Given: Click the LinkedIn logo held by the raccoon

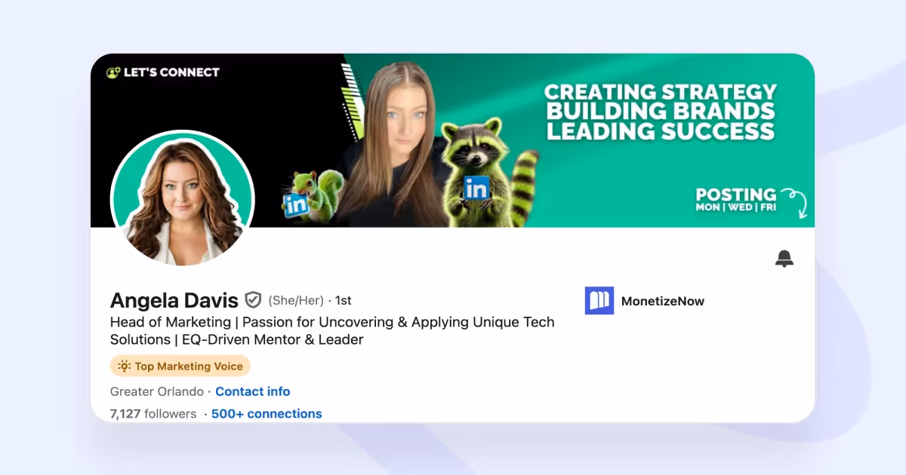Looking at the screenshot, I should [476, 188].
